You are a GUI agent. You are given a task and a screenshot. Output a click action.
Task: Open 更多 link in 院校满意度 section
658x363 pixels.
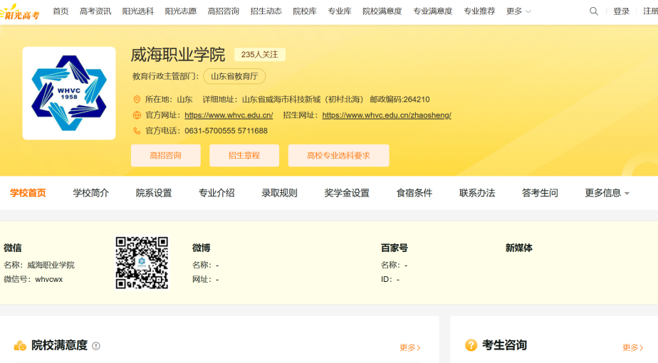(x=409, y=347)
